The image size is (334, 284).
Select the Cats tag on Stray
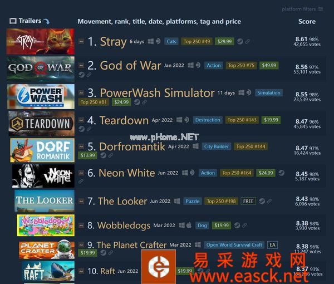pyautogui.click(x=171, y=41)
